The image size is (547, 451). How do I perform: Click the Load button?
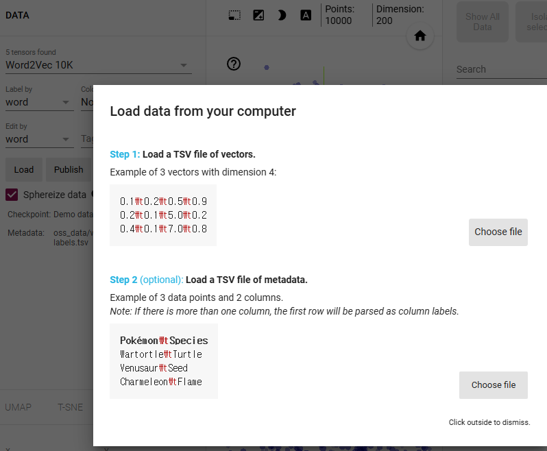pyautogui.click(x=24, y=169)
